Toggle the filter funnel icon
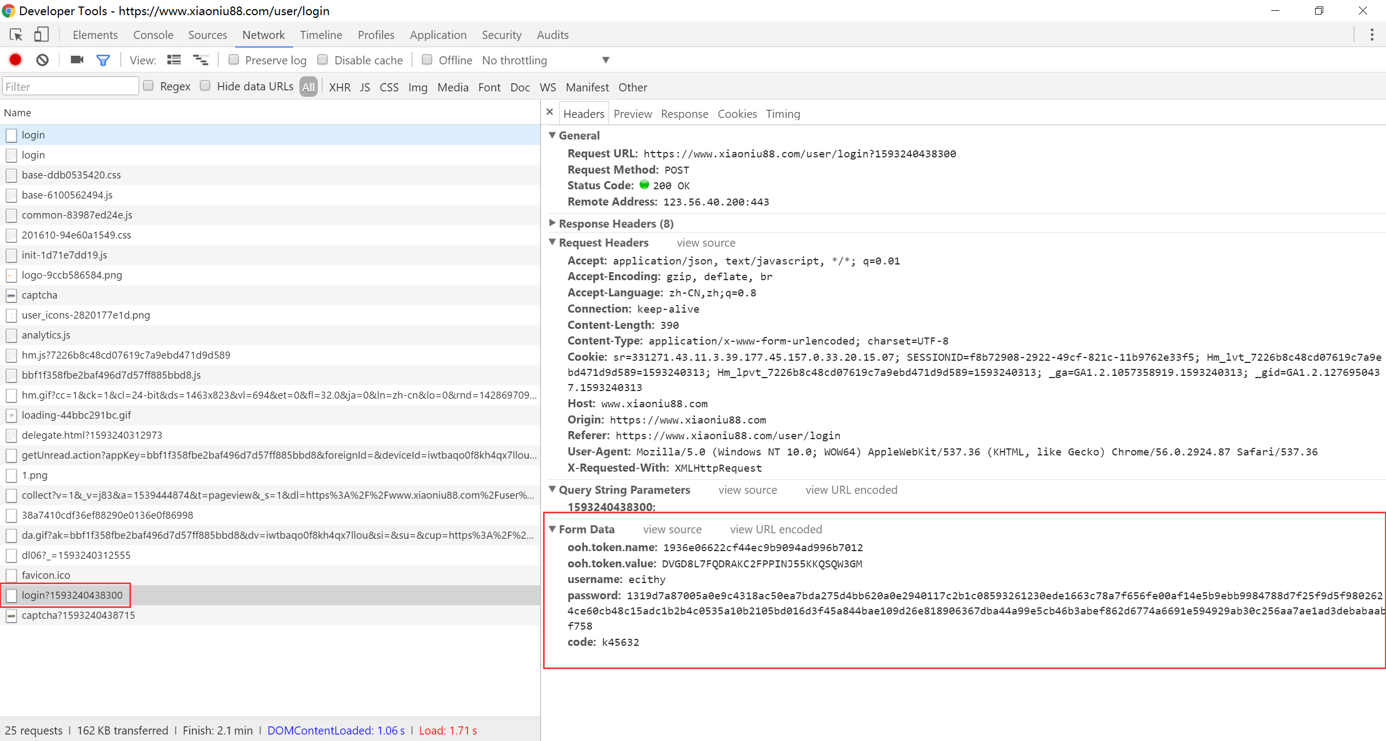The height and width of the screenshot is (741, 1386). 103,60
